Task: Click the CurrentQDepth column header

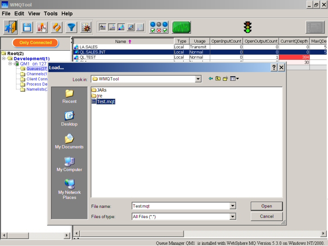Action: point(294,41)
